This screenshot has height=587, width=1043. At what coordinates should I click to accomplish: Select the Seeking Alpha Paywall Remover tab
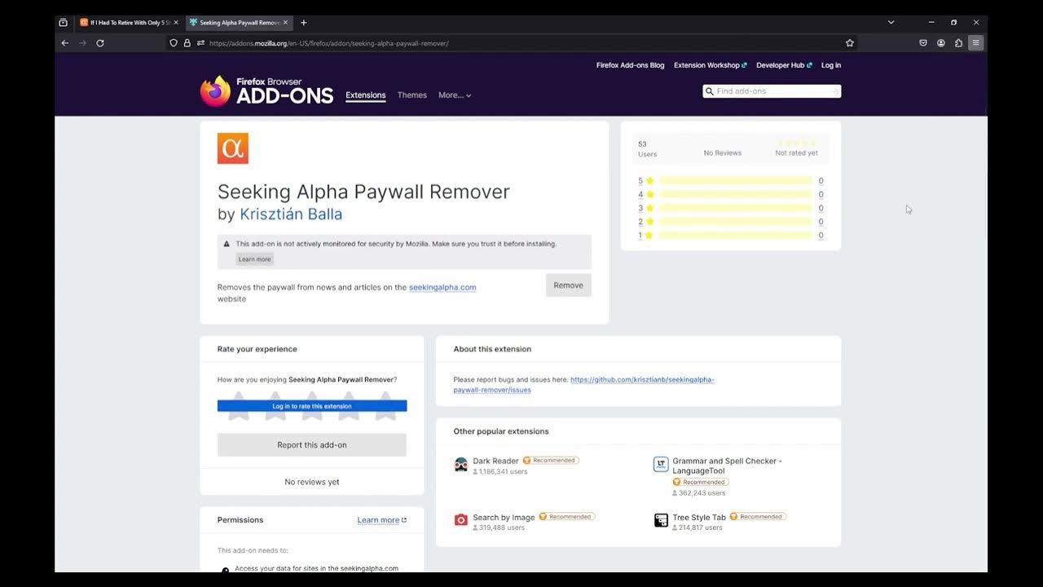pyautogui.click(x=239, y=23)
